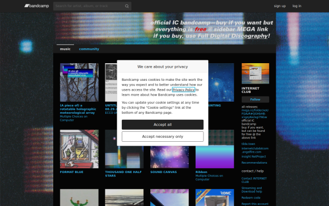Open the log in link

297,6
